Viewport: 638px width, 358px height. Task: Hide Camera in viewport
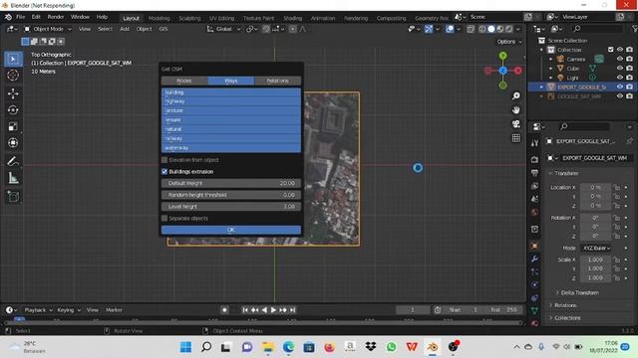tap(620, 59)
